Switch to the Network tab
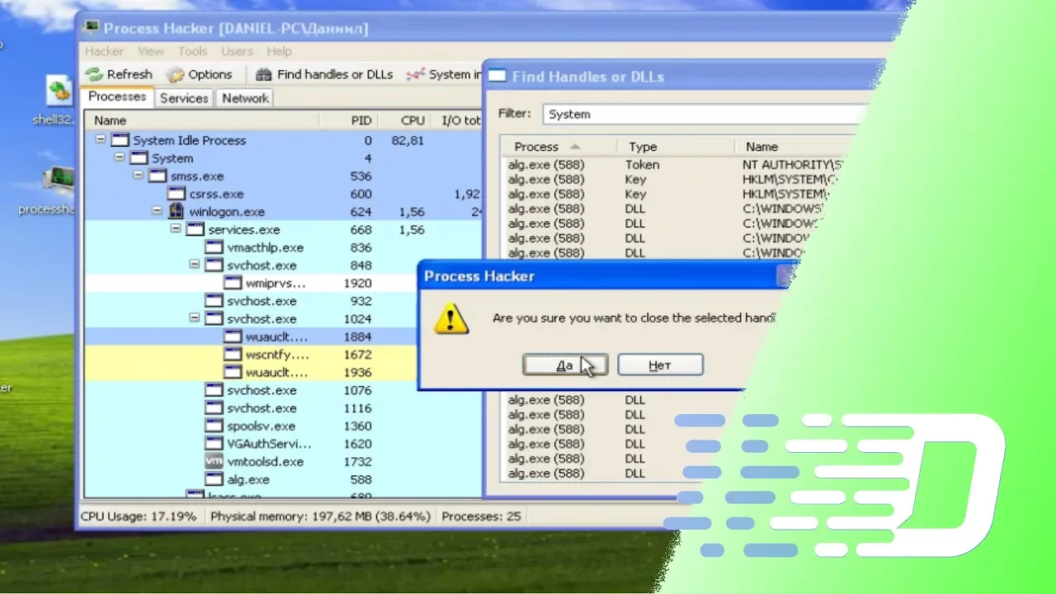Image resolution: width=1056 pixels, height=594 pixels. click(245, 98)
